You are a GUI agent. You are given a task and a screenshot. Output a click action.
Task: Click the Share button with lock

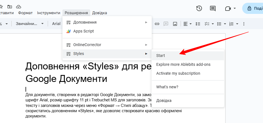(253, 8)
